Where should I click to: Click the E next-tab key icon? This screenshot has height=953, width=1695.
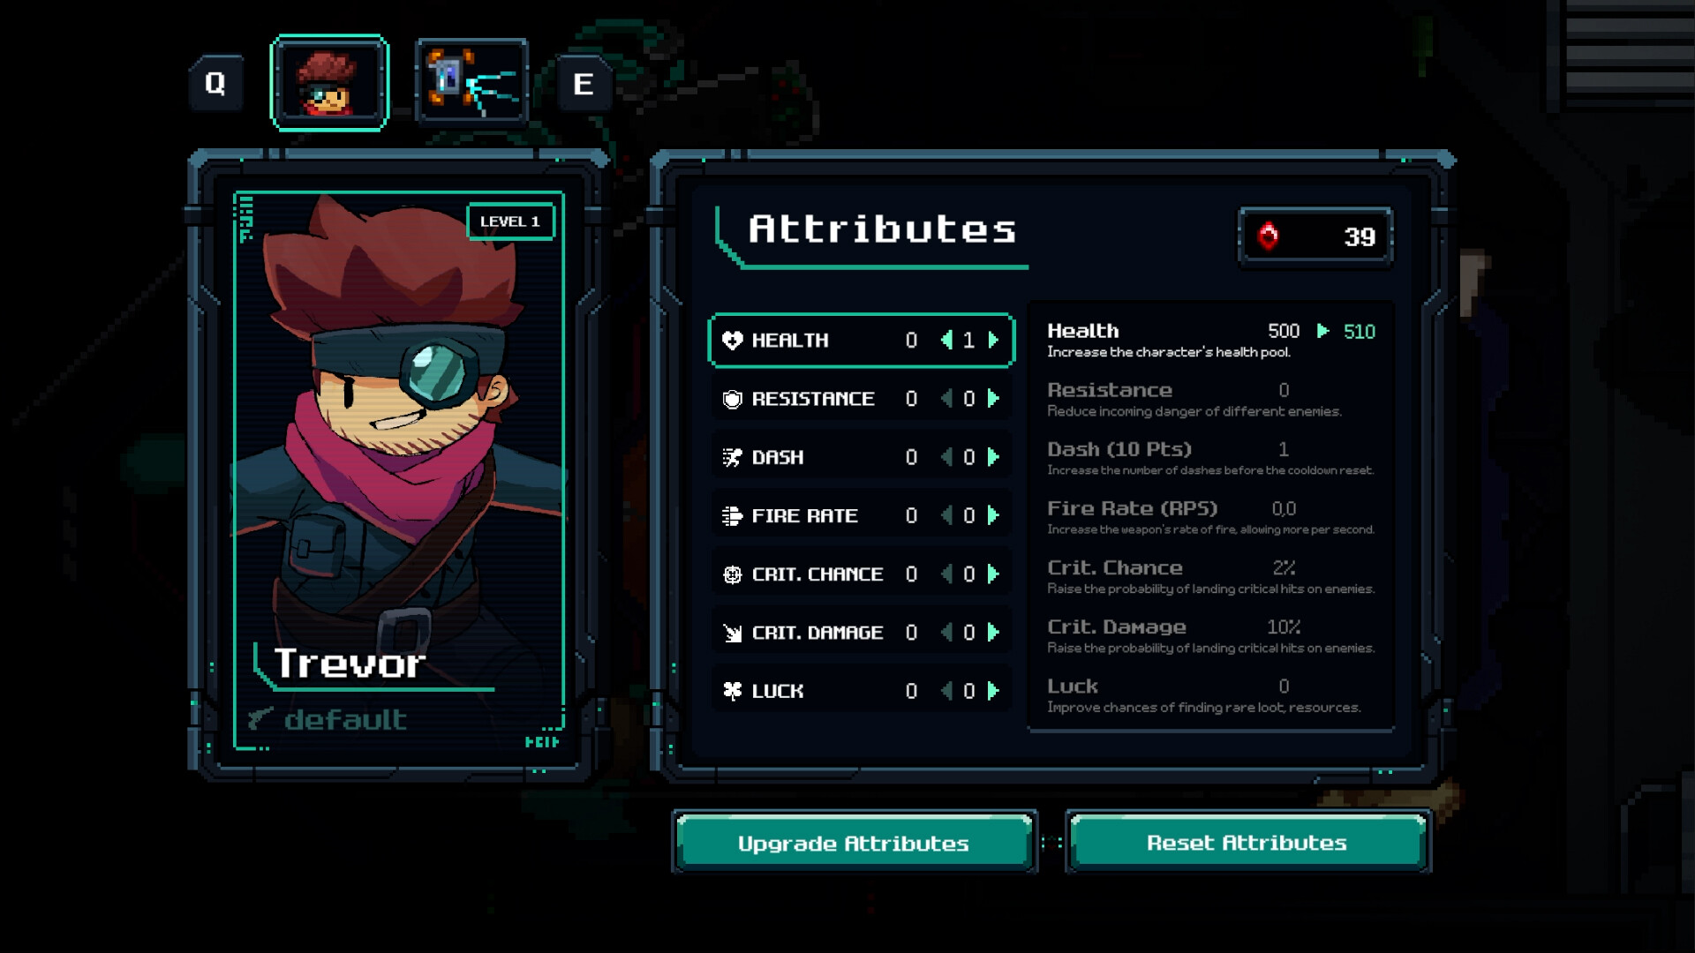[x=583, y=84]
